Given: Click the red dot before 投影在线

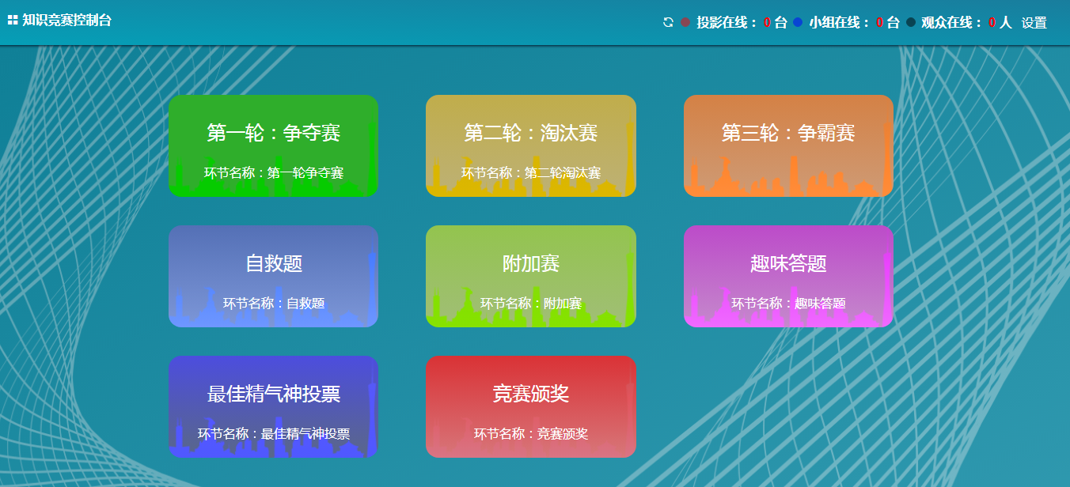Looking at the screenshot, I should pyautogui.click(x=685, y=23).
